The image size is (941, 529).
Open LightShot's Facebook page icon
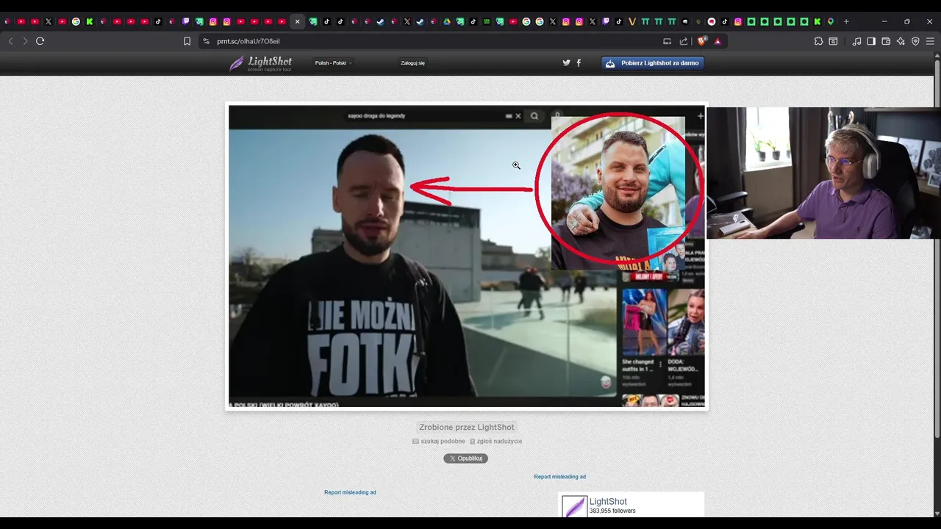(x=579, y=63)
